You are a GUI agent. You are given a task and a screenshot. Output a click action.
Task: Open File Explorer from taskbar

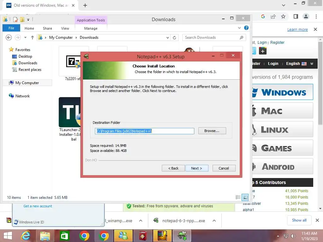click(x=45, y=236)
